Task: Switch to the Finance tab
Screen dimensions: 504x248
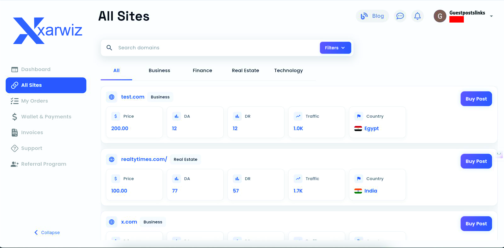Action: (202, 71)
